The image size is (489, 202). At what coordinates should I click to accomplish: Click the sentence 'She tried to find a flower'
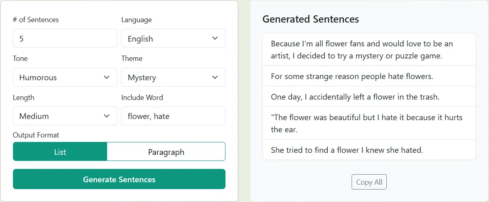click(x=347, y=150)
